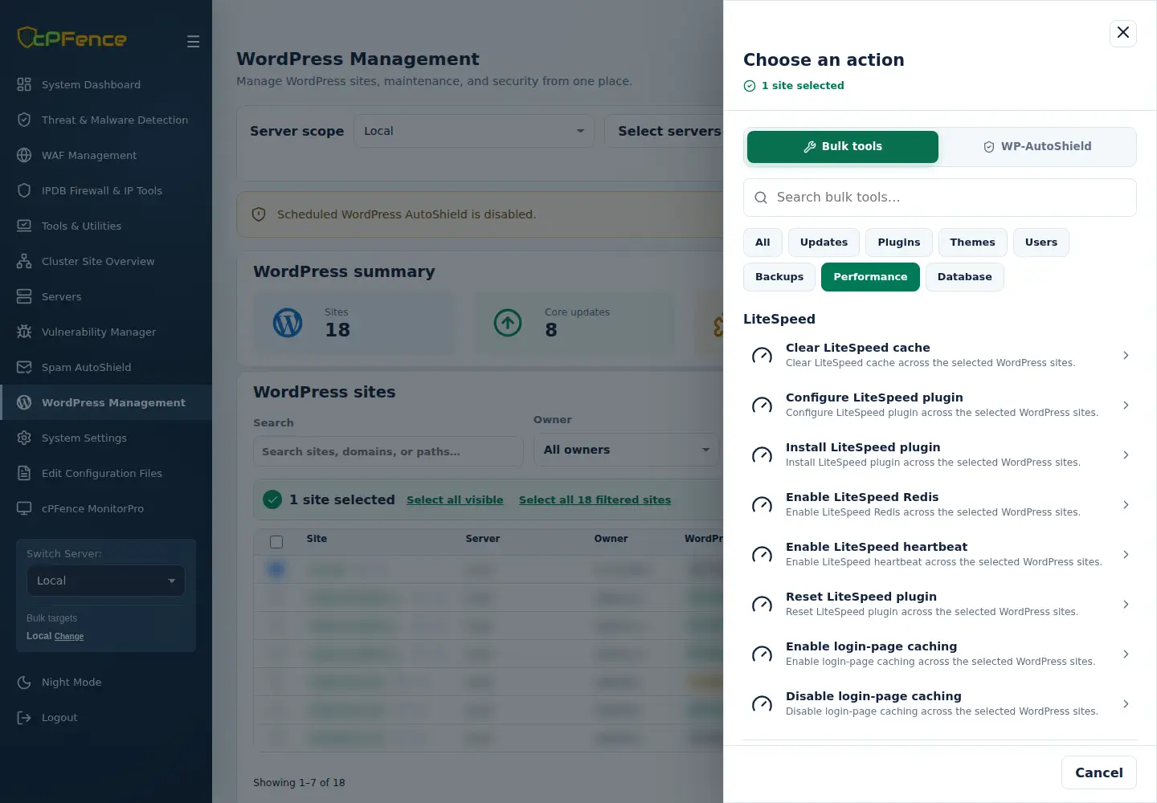Open IPDB Firewall & IP Tools
This screenshot has height=803, width=1157.
pyautogui.click(x=106, y=190)
